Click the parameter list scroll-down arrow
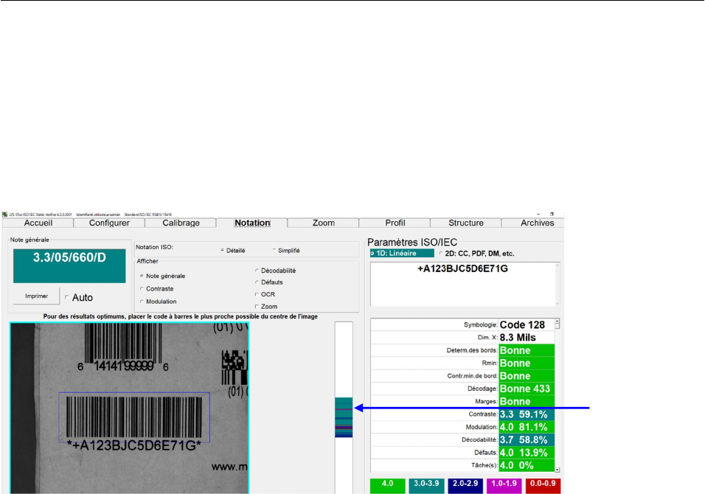This screenshot has width=705, height=494. (557, 470)
